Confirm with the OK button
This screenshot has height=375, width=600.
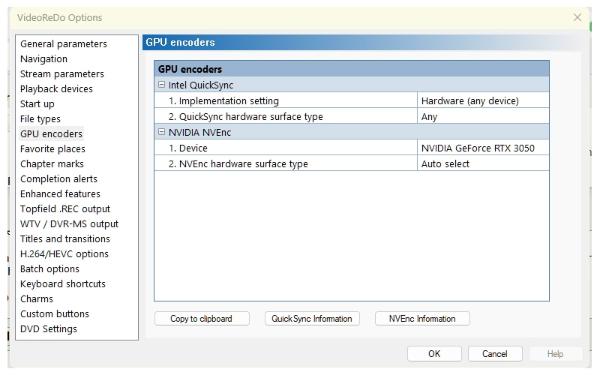(x=434, y=353)
